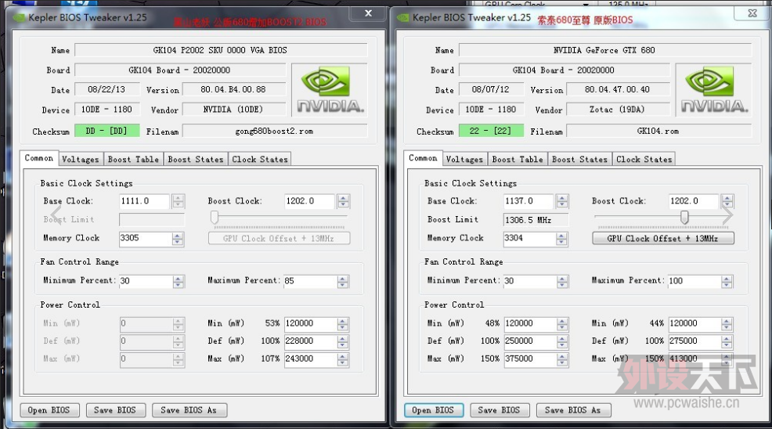
Task: Open Boost States tab in left window
Action: pos(196,159)
